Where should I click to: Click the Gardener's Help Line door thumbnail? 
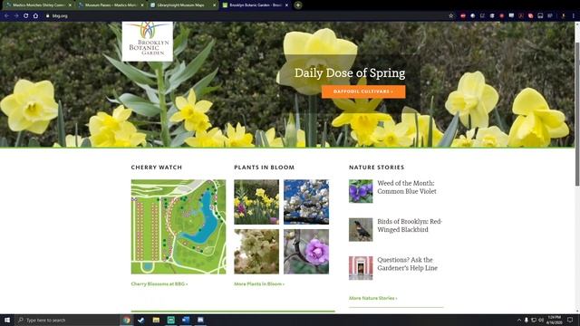pyautogui.click(x=361, y=268)
